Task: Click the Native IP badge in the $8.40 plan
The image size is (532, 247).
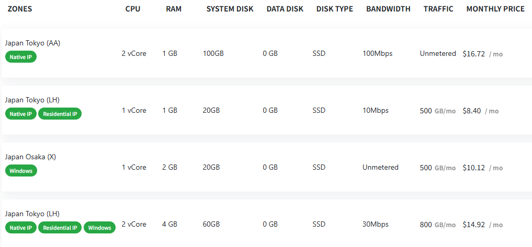Action: point(21,114)
